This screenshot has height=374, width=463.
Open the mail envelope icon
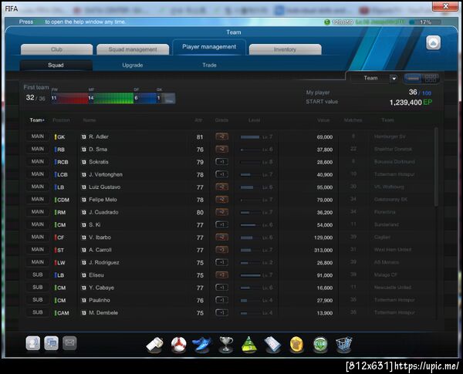click(x=69, y=343)
